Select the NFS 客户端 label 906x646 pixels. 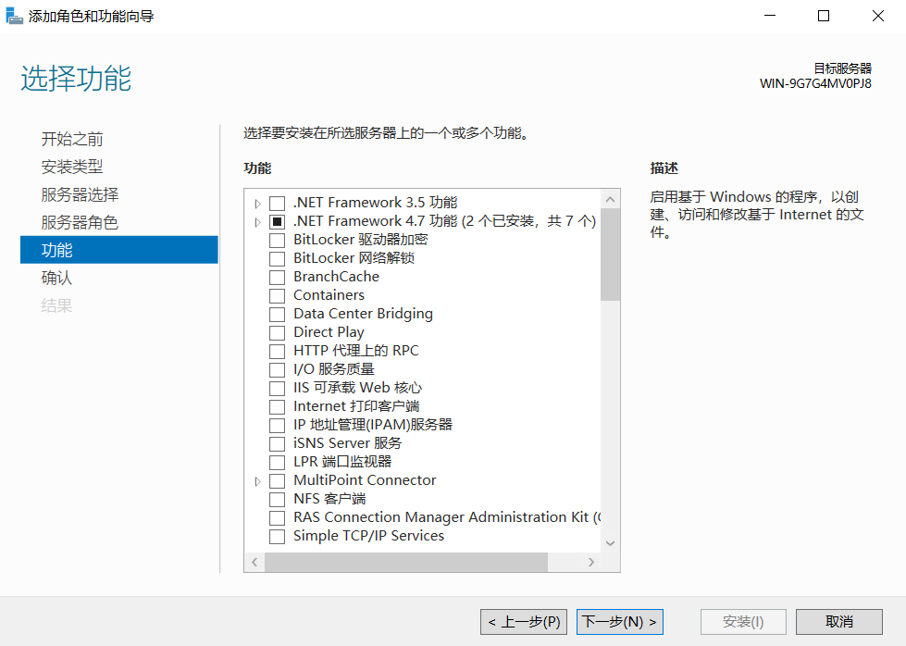point(329,499)
